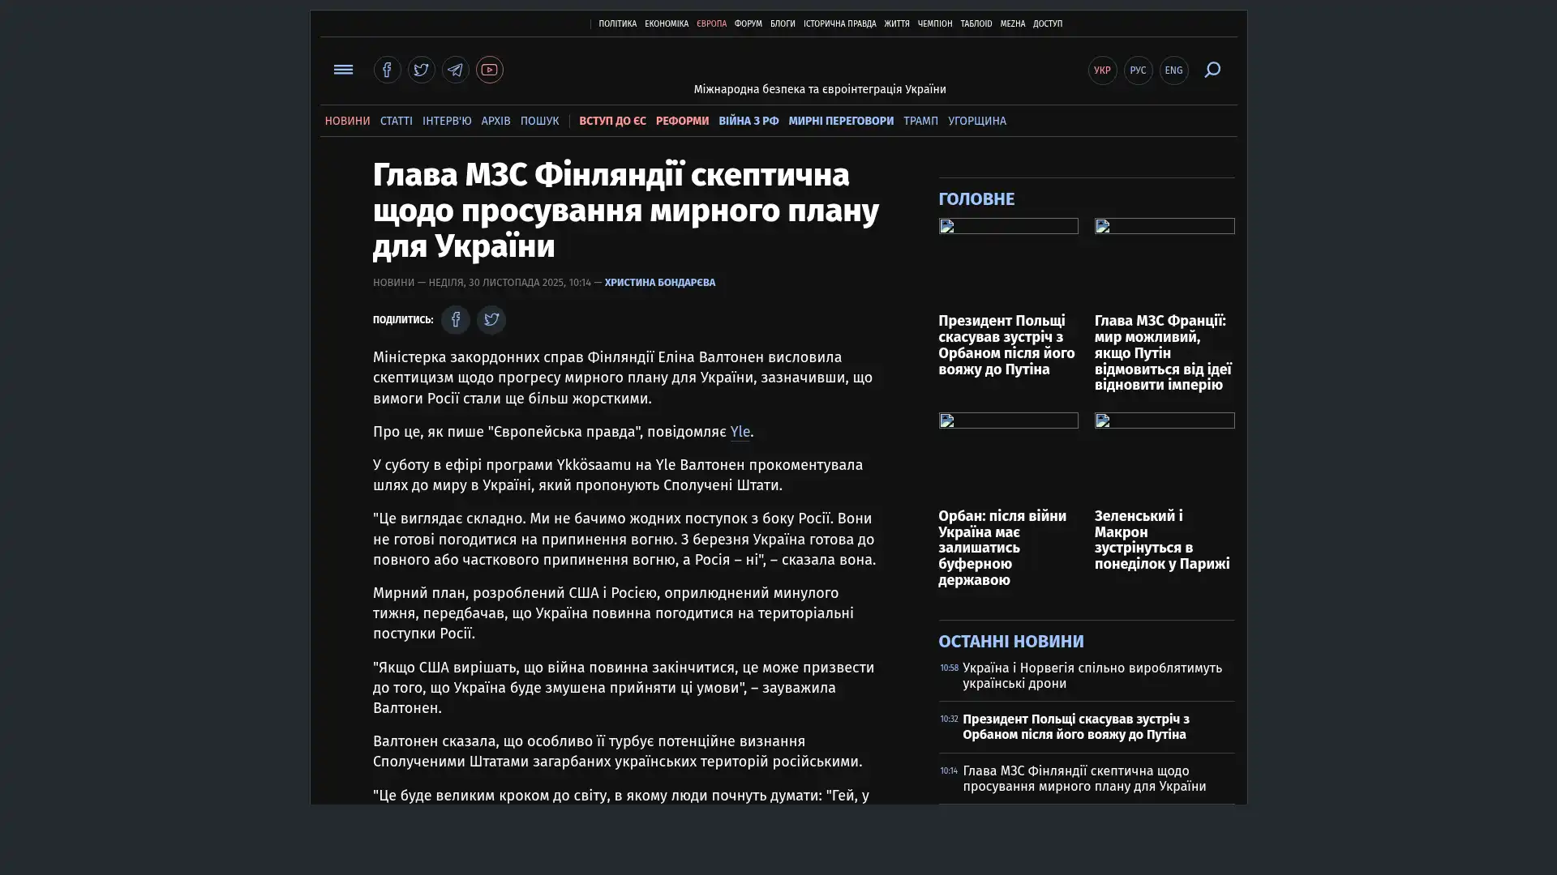Open ВСТУП ДО ЄС topic
This screenshot has height=875, width=1557.
pos(612,121)
